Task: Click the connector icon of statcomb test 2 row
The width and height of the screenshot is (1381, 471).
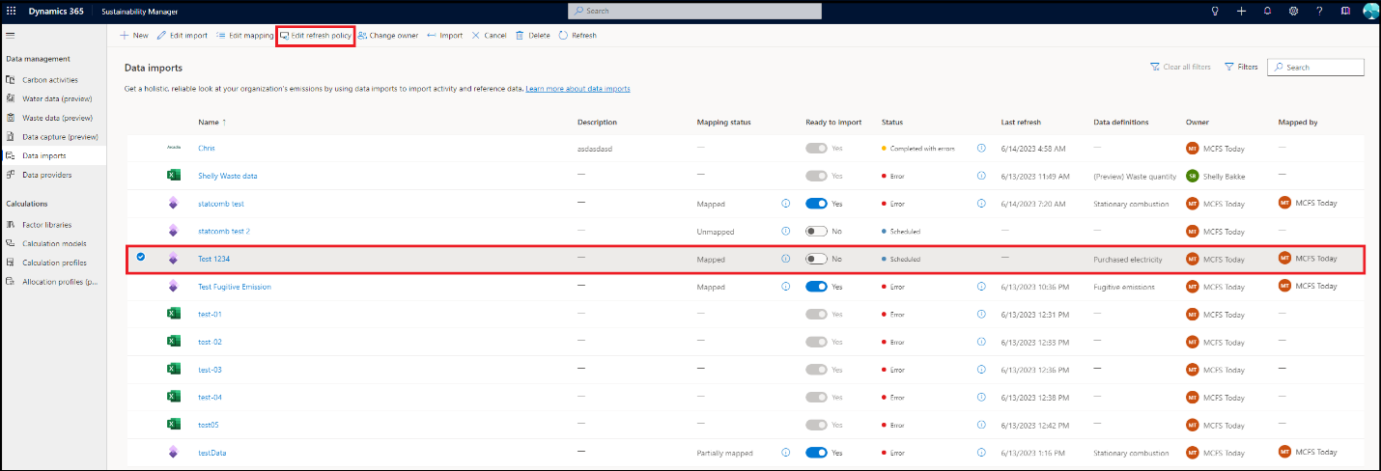Action: (174, 232)
